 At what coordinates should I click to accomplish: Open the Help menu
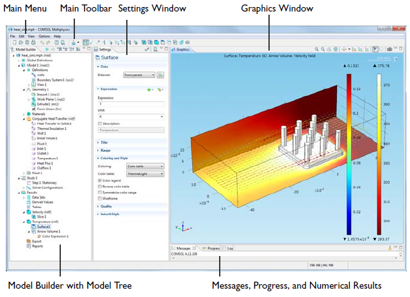coord(57,36)
